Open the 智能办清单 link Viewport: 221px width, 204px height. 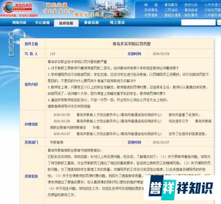173,15
